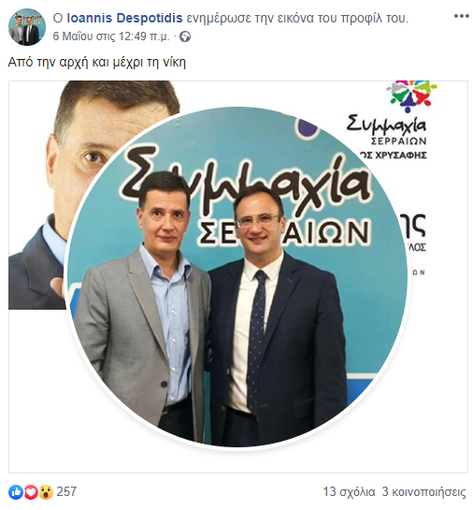Open small circular profile avatar thumbnail
Screen dimensions: 472x510
tap(27, 27)
